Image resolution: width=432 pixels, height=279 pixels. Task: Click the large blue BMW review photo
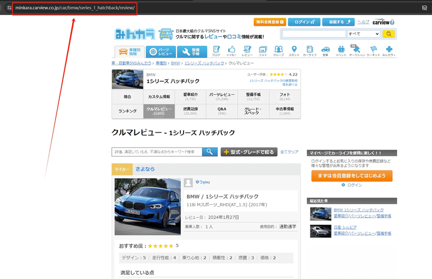click(147, 207)
